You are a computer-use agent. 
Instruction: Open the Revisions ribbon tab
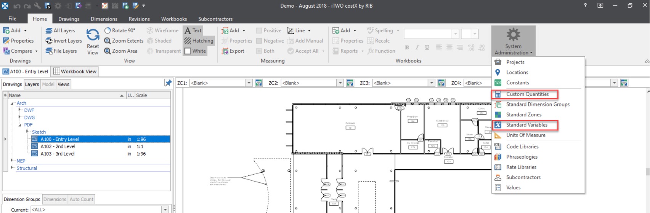pyautogui.click(x=139, y=19)
